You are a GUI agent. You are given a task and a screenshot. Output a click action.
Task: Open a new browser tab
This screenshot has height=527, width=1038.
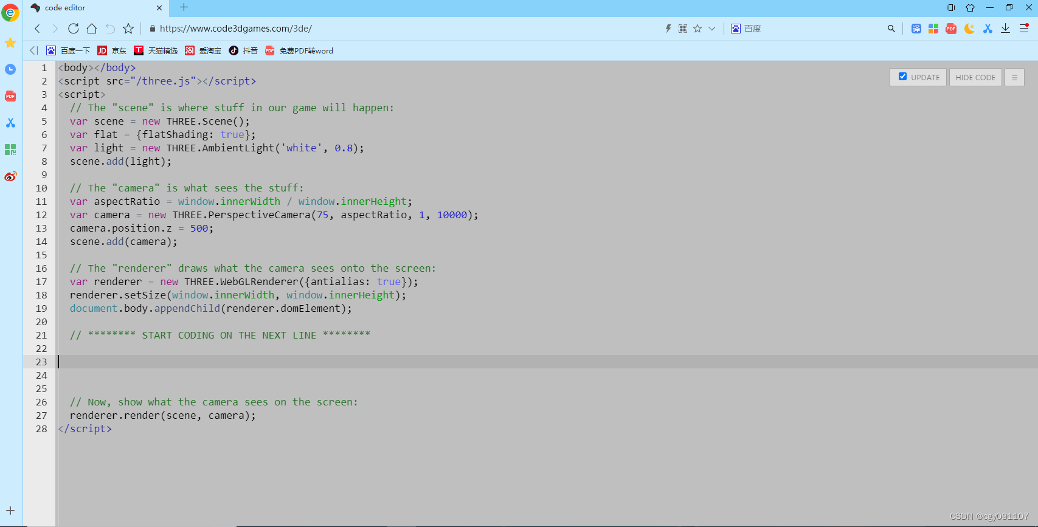coord(184,7)
